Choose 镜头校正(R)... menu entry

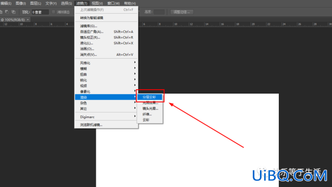[106, 38]
